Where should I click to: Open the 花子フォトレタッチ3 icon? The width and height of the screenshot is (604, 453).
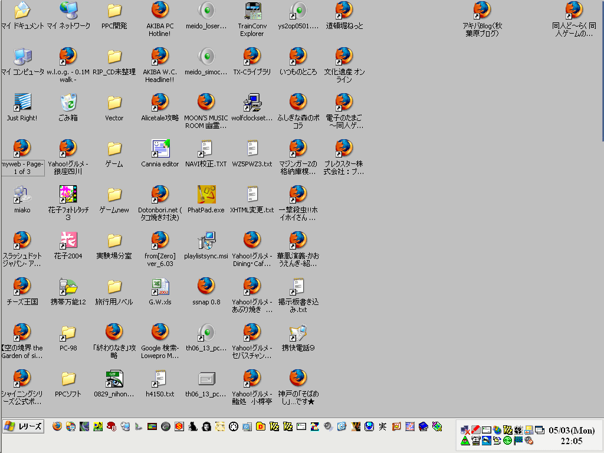click(68, 194)
